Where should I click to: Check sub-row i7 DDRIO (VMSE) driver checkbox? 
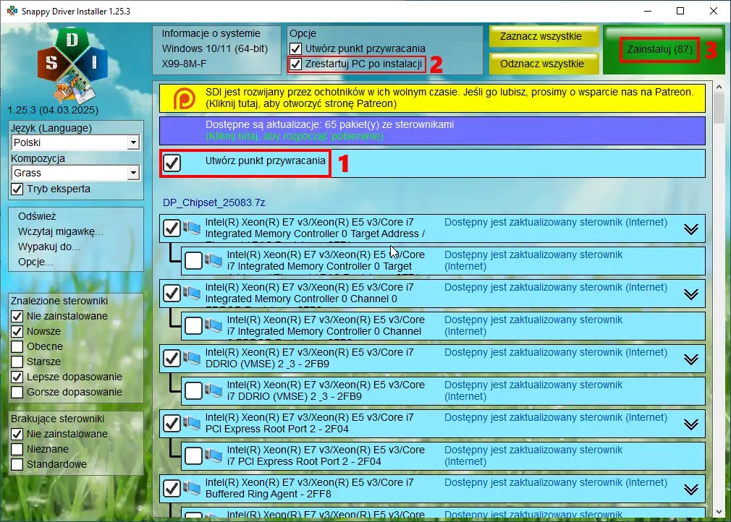pos(193,391)
